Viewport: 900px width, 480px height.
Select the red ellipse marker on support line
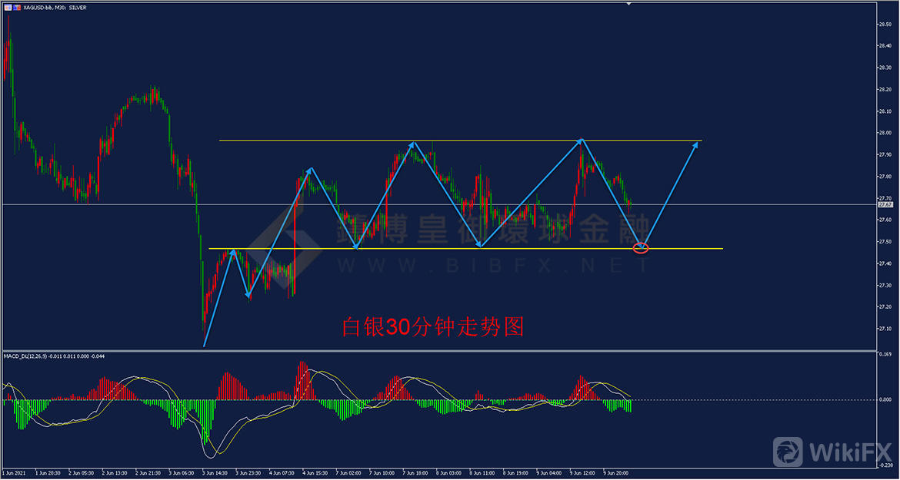[641, 248]
